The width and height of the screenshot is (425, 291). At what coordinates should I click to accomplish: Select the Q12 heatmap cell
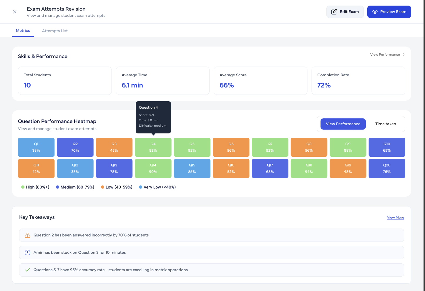75,168
